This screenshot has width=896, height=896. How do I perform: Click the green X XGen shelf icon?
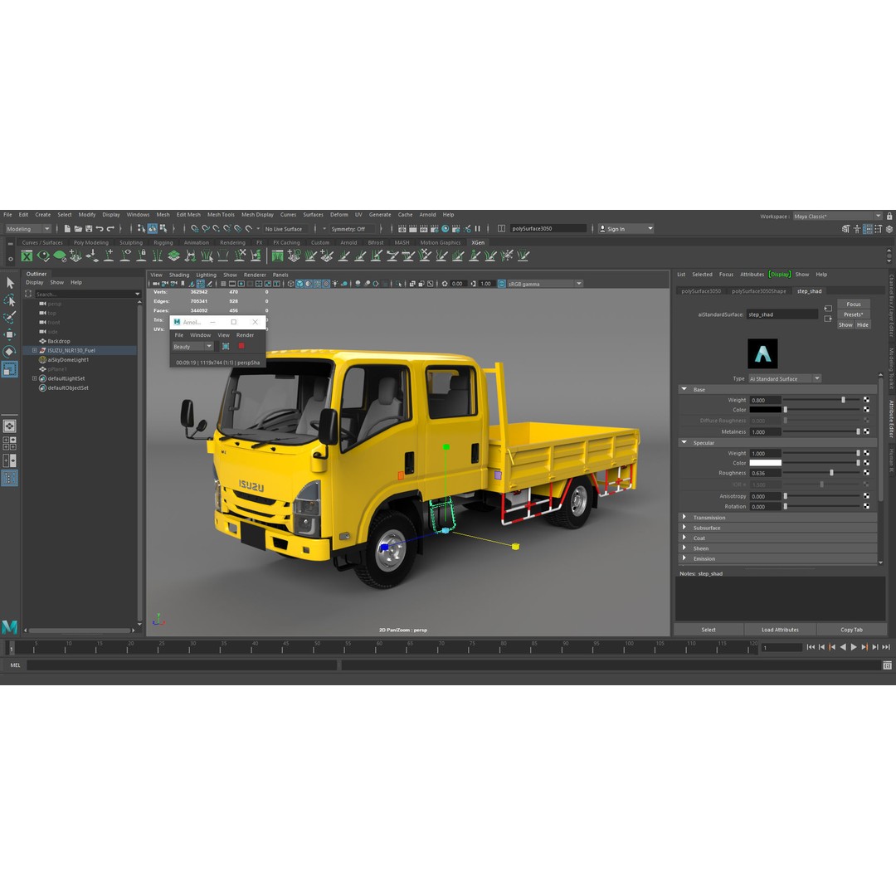point(27,256)
